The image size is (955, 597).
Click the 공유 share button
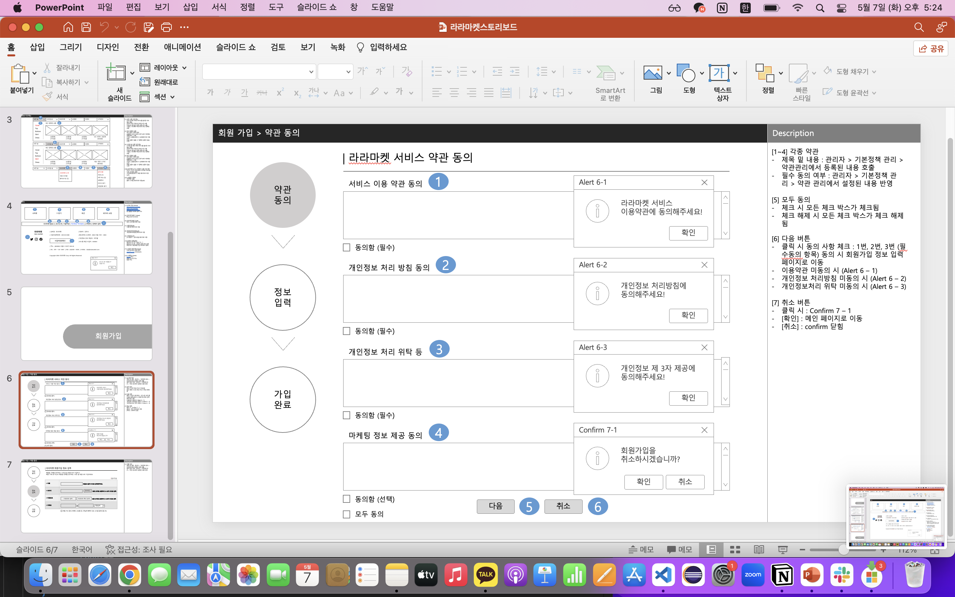point(930,48)
